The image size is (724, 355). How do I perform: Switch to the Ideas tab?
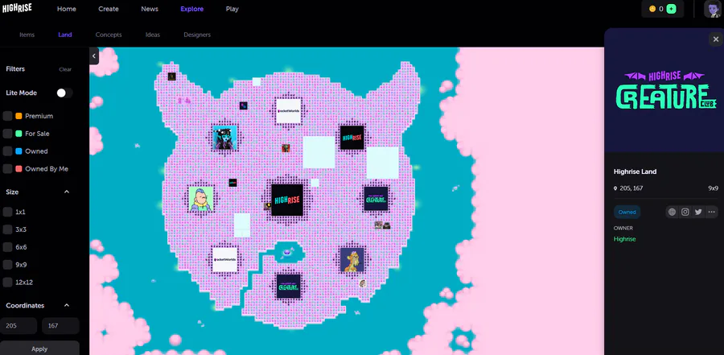coord(153,35)
